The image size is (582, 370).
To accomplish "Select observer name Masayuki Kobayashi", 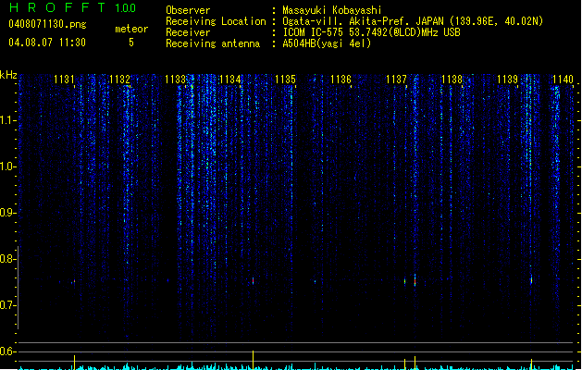I will tap(332, 10).
